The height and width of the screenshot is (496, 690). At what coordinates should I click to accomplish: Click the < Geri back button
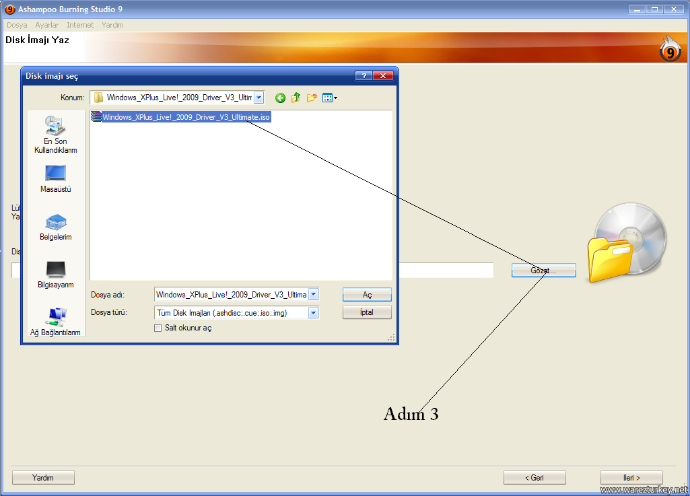[534, 478]
